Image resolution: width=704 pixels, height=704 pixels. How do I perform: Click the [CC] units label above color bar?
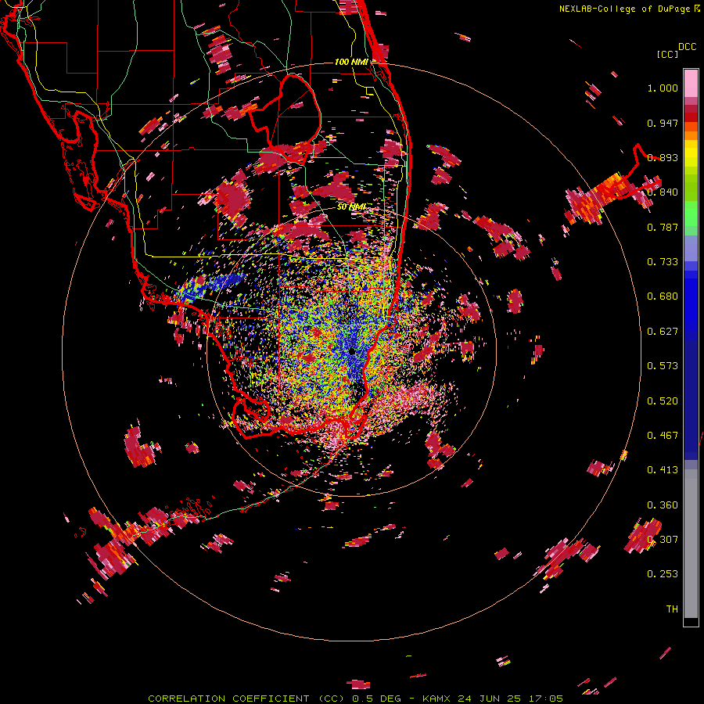[667, 54]
